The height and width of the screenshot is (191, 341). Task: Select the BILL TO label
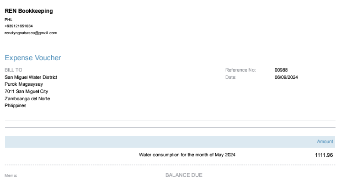(x=13, y=70)
